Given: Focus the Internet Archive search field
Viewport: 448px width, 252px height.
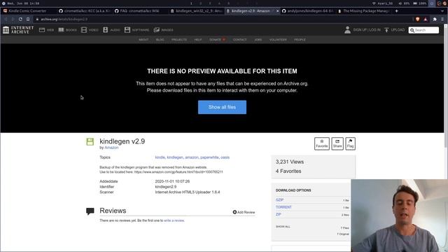Looking at the screenshot, I should [x=423, y=30].
